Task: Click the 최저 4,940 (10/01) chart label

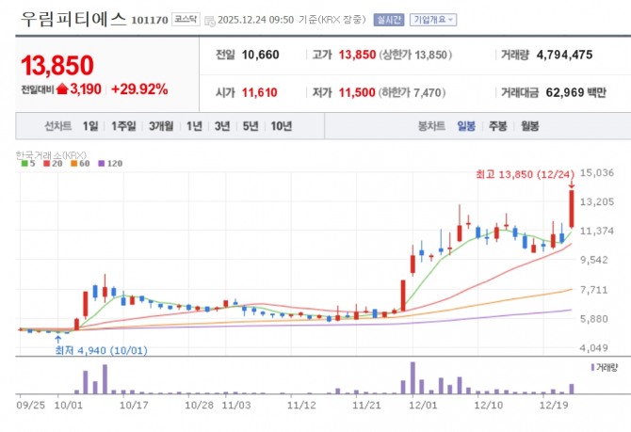Action: click(x=101, y=350)
